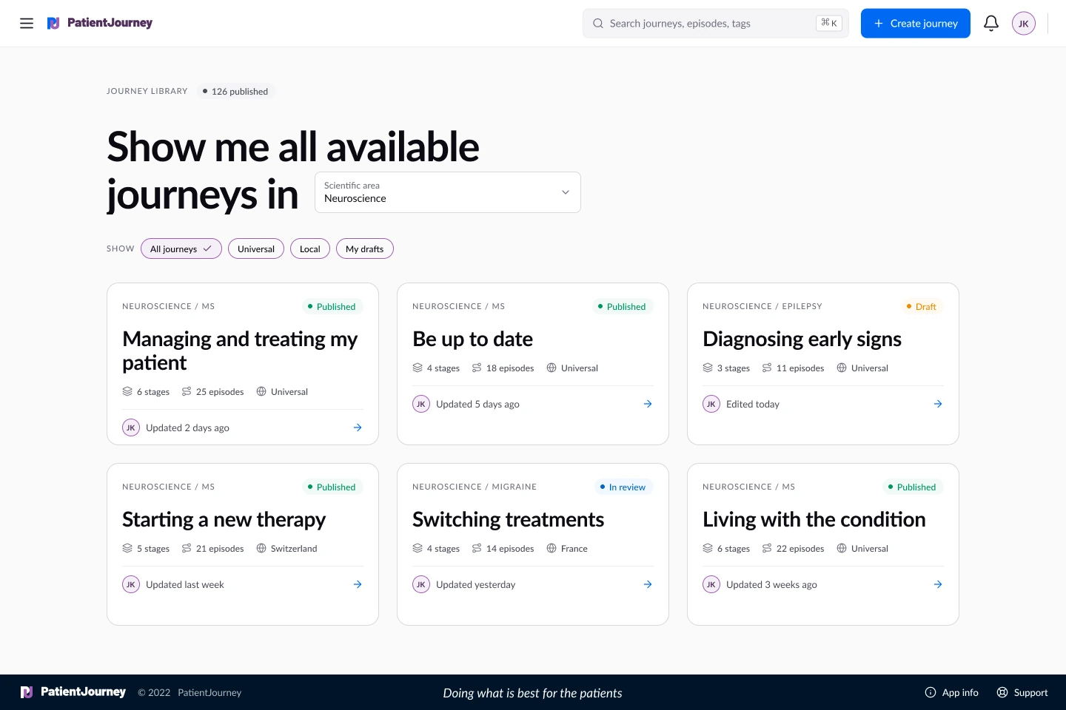Click the Switzerland region label

(294, 548)
